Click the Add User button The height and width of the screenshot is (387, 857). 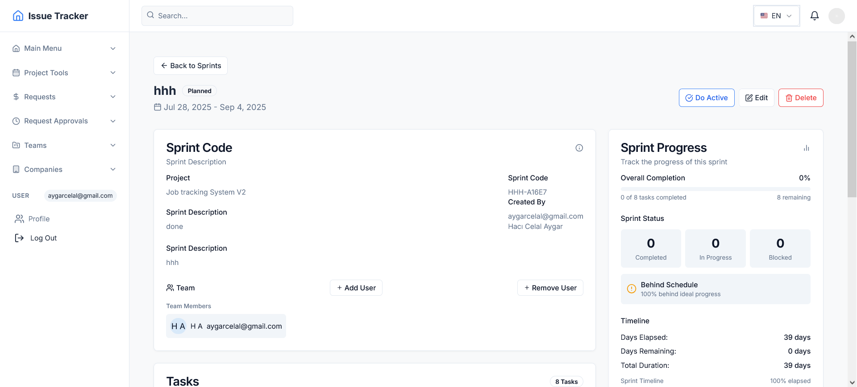[x=356, y=288]
